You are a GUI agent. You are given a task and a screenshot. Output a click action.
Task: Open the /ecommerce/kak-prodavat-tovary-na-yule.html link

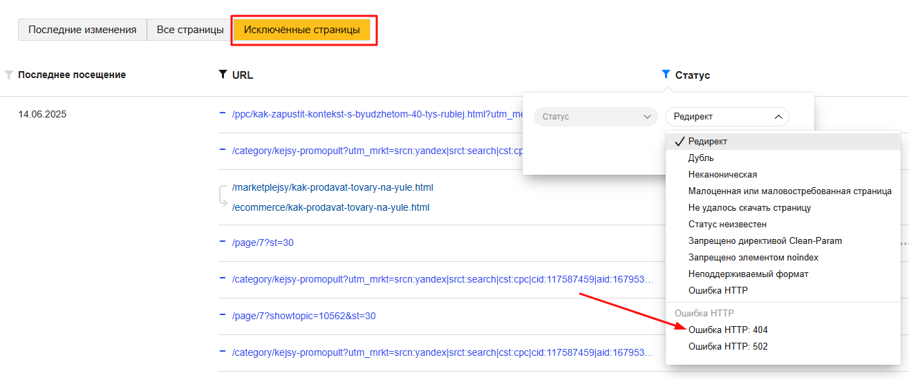coord(330,207)
